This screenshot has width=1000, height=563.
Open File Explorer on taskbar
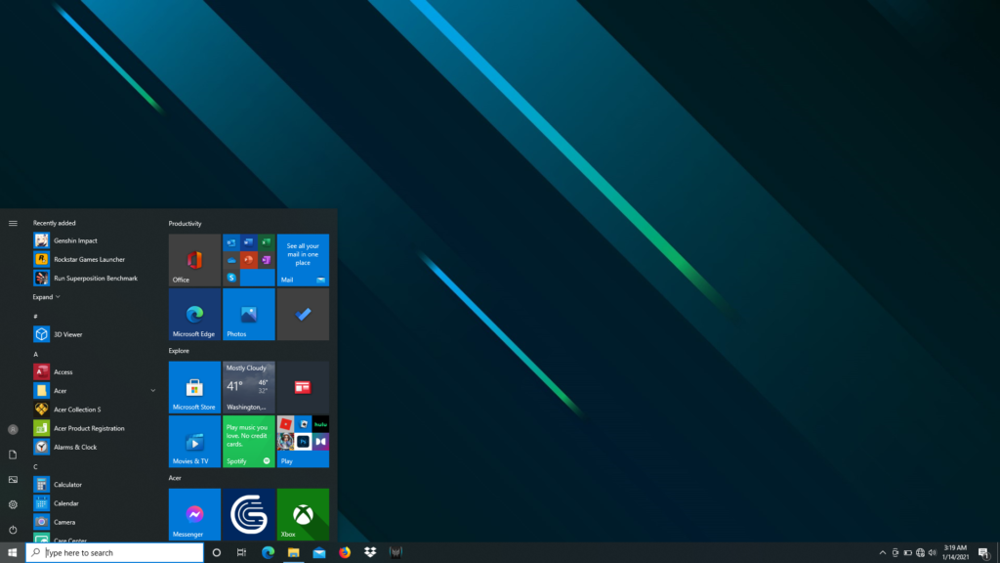[x=293, y=553]
